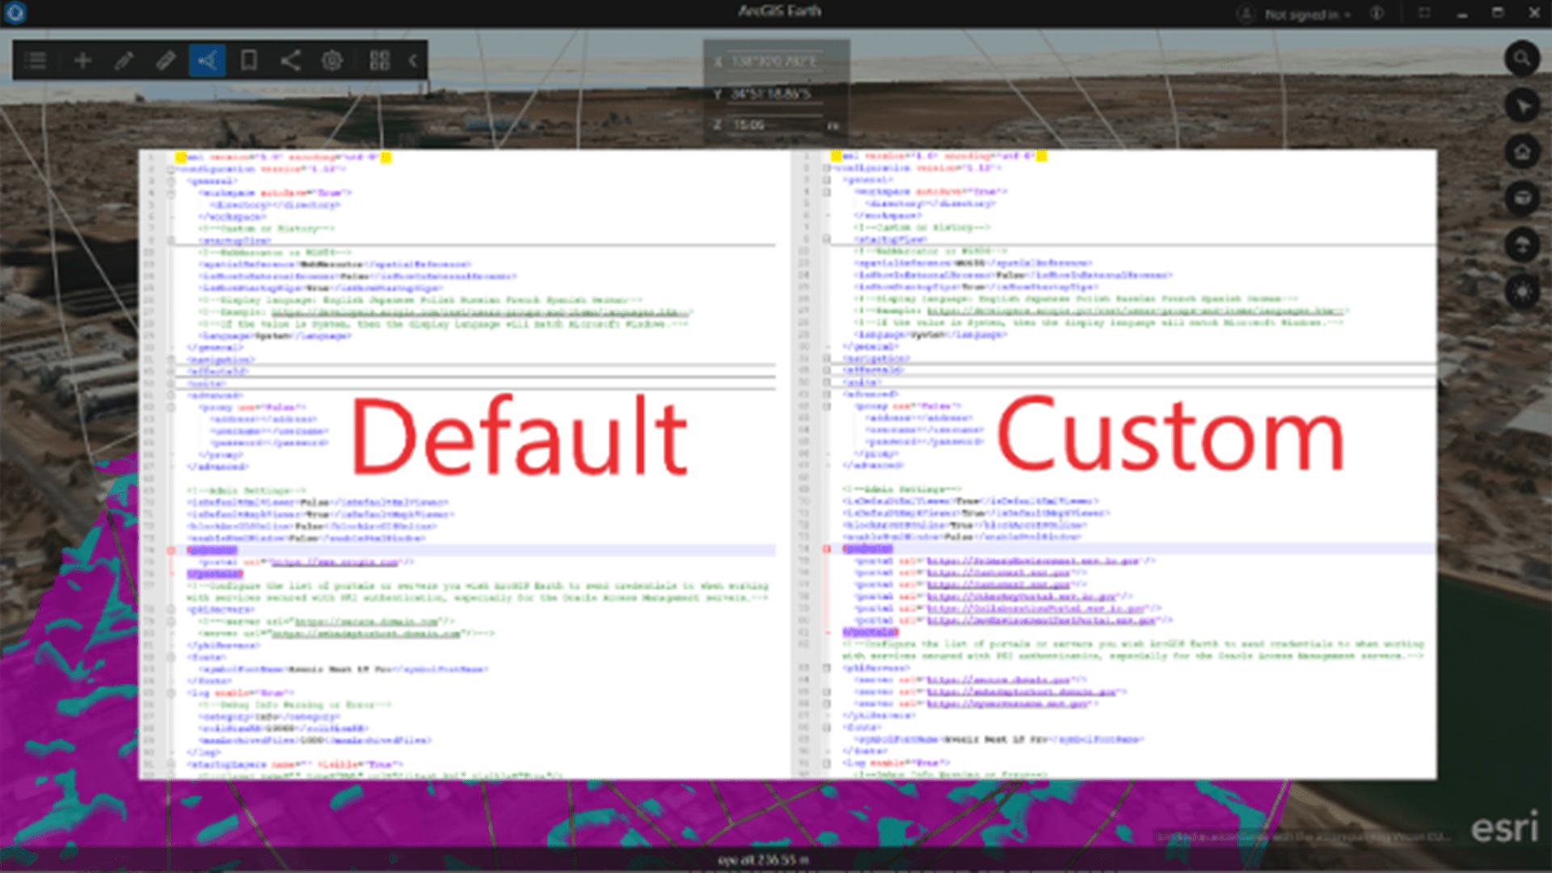1552x873 pixels.
Task: Click the app launcher grid icon
Action: pyautogui.click(x=380, y=61)
